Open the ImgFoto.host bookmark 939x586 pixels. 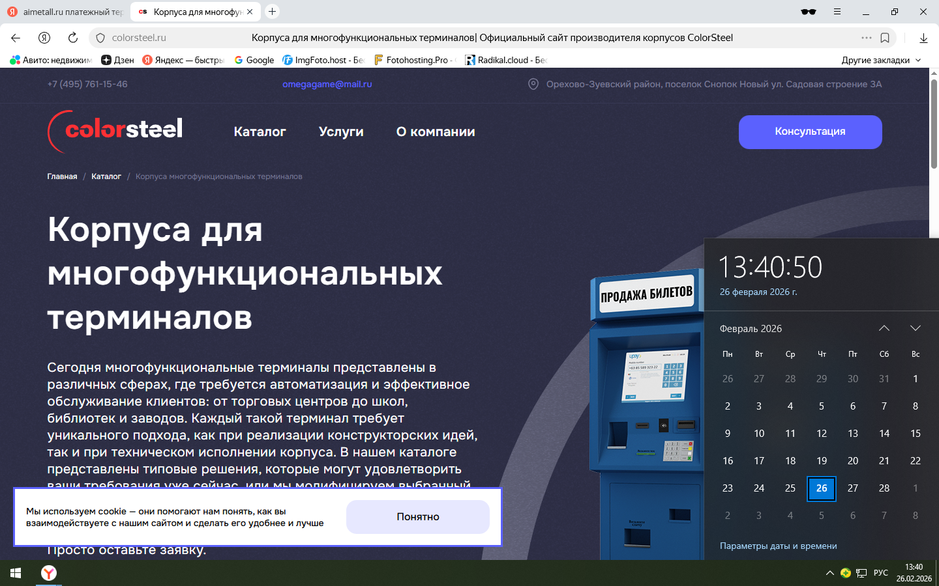coord(323,60)
